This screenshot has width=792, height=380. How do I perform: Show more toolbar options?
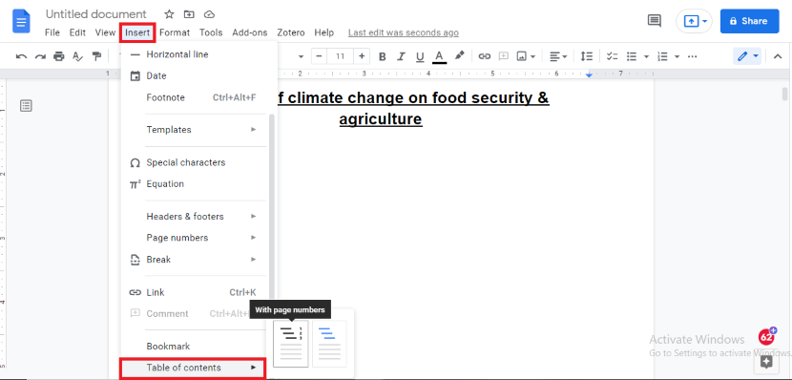pyautogui.click(x=693, y=56)
